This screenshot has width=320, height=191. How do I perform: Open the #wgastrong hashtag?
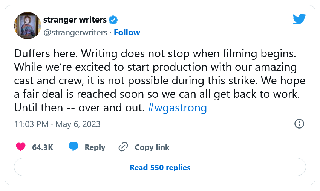[177, 108]
